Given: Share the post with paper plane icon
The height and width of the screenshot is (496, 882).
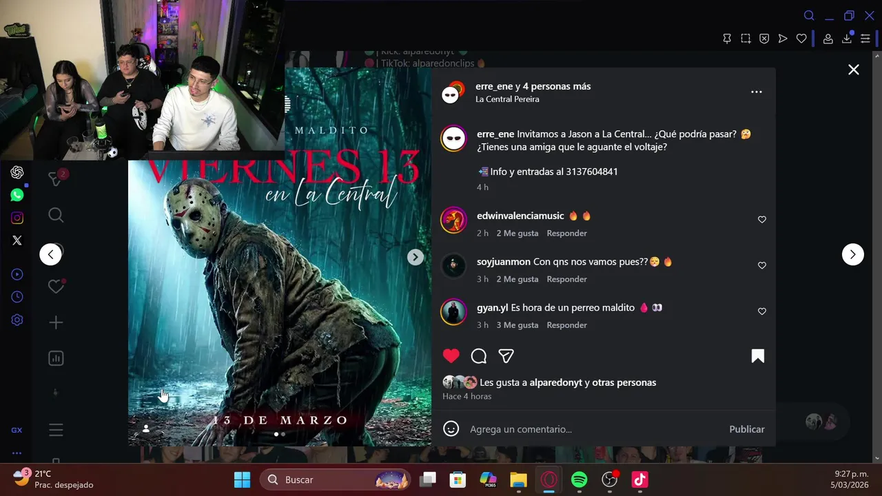Looking at the screenshot, I should (x=506, y=356).
